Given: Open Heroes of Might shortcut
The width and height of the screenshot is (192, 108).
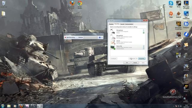Looking at the screenshot, I should point(186,78).
